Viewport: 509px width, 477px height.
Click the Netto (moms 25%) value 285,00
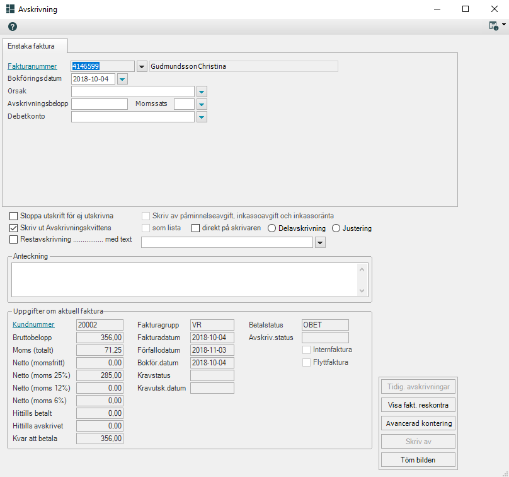[x=100, y=375]
